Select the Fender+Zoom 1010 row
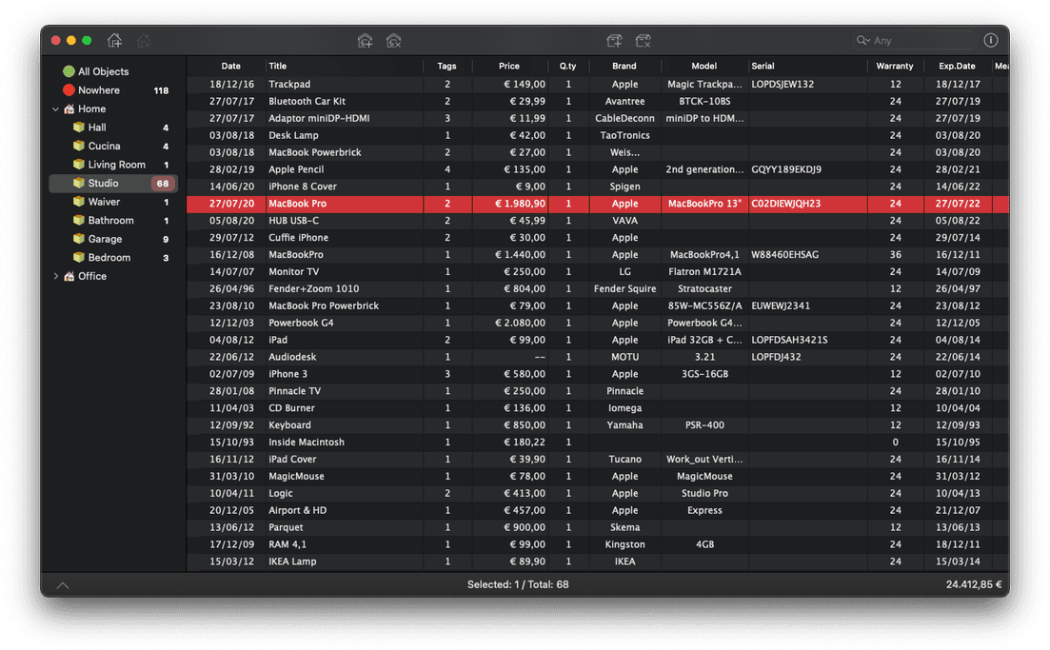1050x650 pixels. point(314,289)
